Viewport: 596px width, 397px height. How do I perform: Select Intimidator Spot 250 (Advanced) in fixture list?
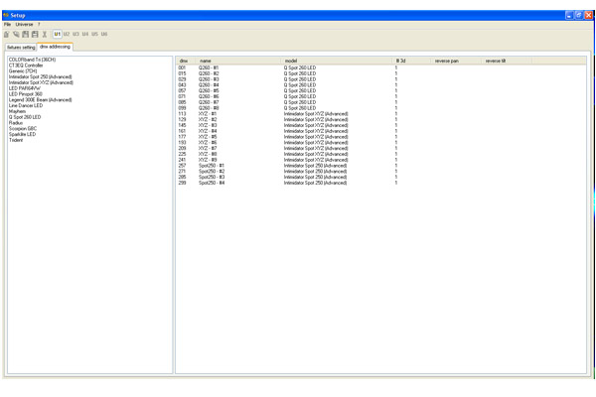click(x=41, y=75)
